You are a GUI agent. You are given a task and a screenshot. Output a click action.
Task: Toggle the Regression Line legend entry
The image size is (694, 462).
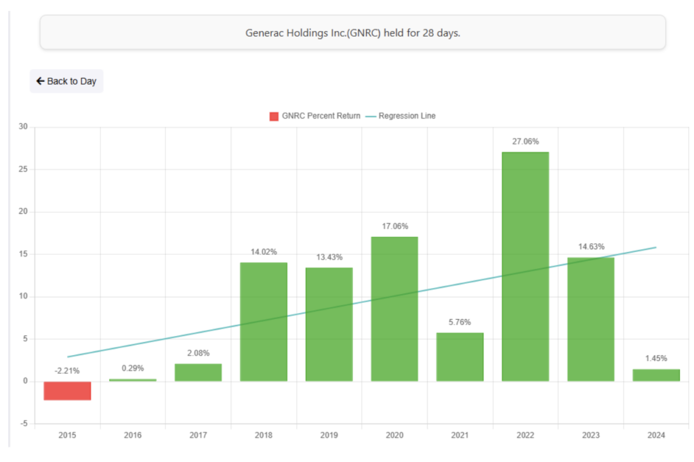pyautogui.click(x=401, y=116)
